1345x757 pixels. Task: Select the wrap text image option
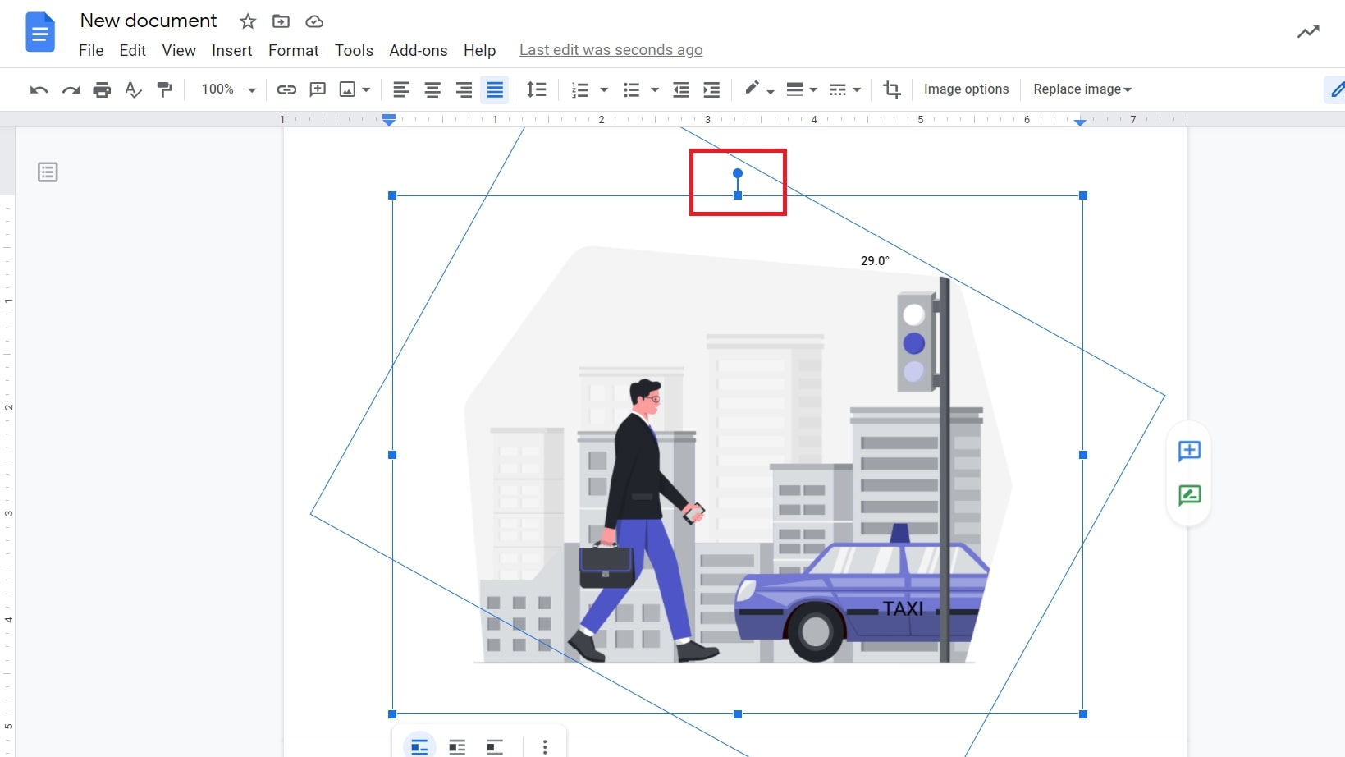pos(457,746)
